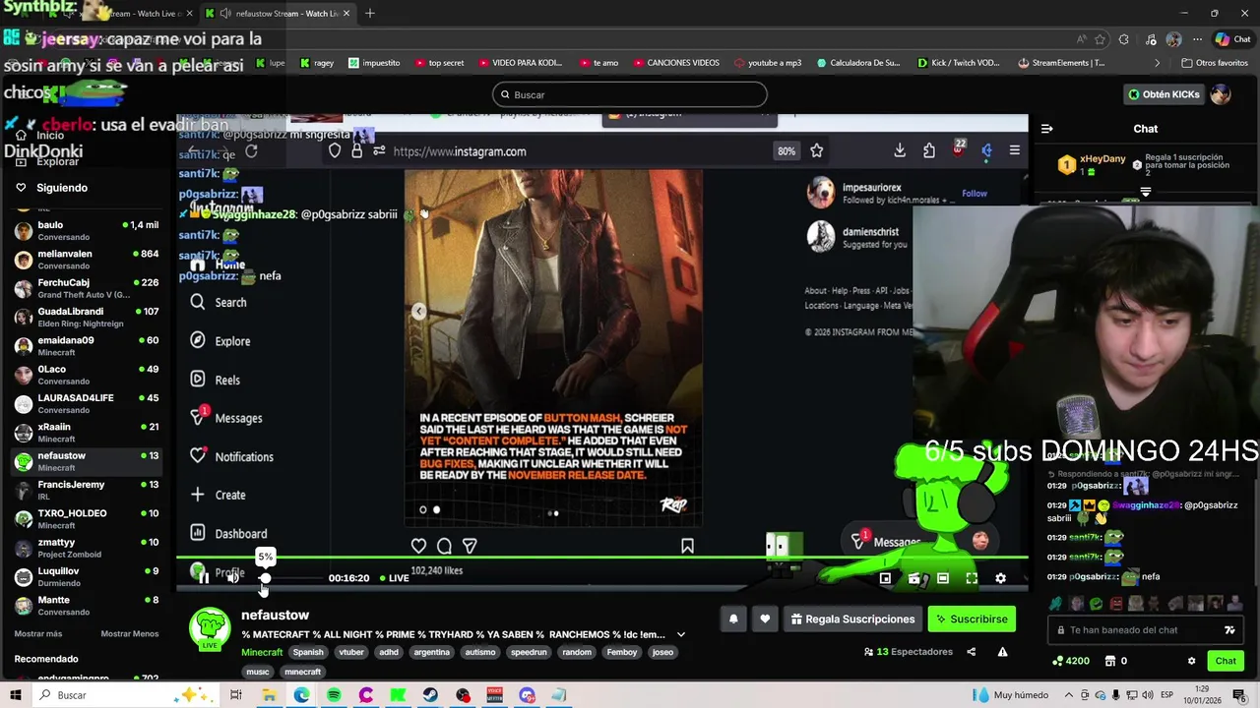
Task: Click the Obtén KICKs button
Action: pyautogui.click(x=1164, y=94)
